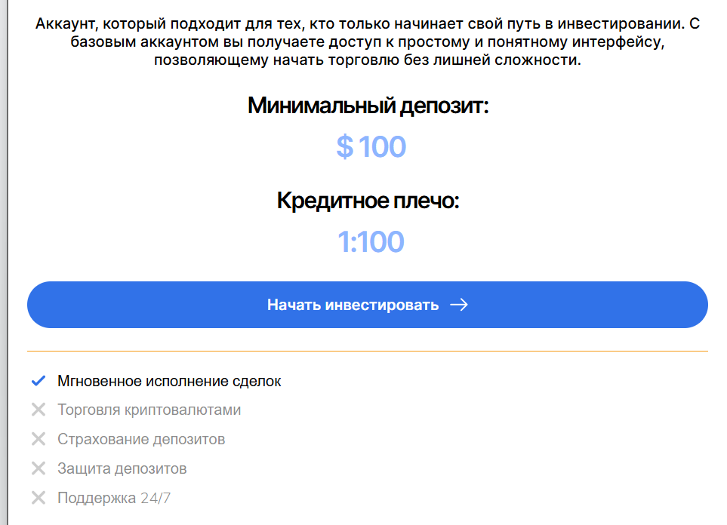Screen dimensions: 727x525
Task: Click the Кредитное плечо heading
Action: point(368,201)
